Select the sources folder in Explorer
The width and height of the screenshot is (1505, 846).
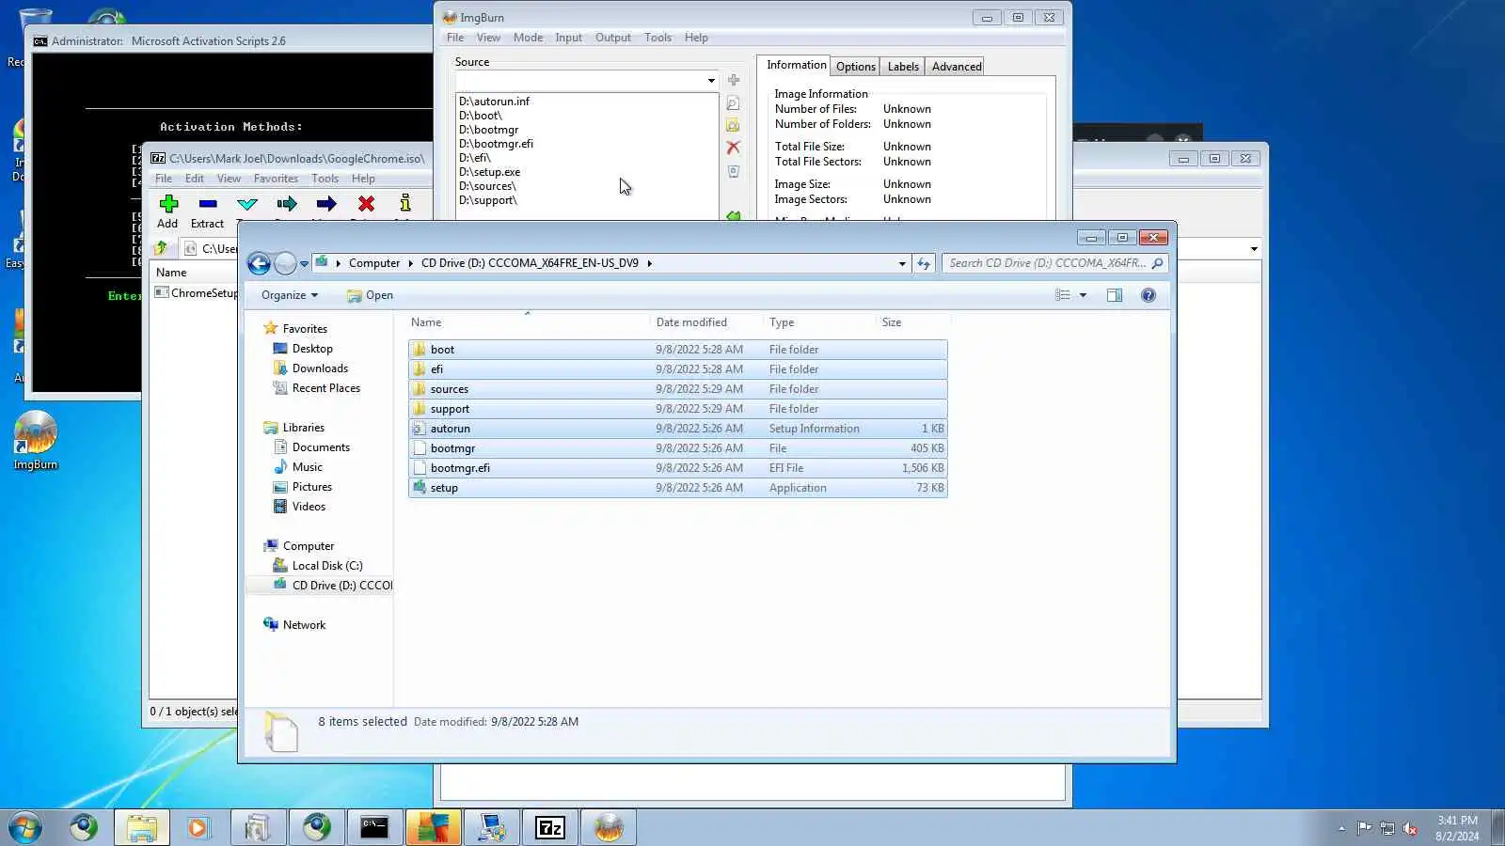point(677,389)
